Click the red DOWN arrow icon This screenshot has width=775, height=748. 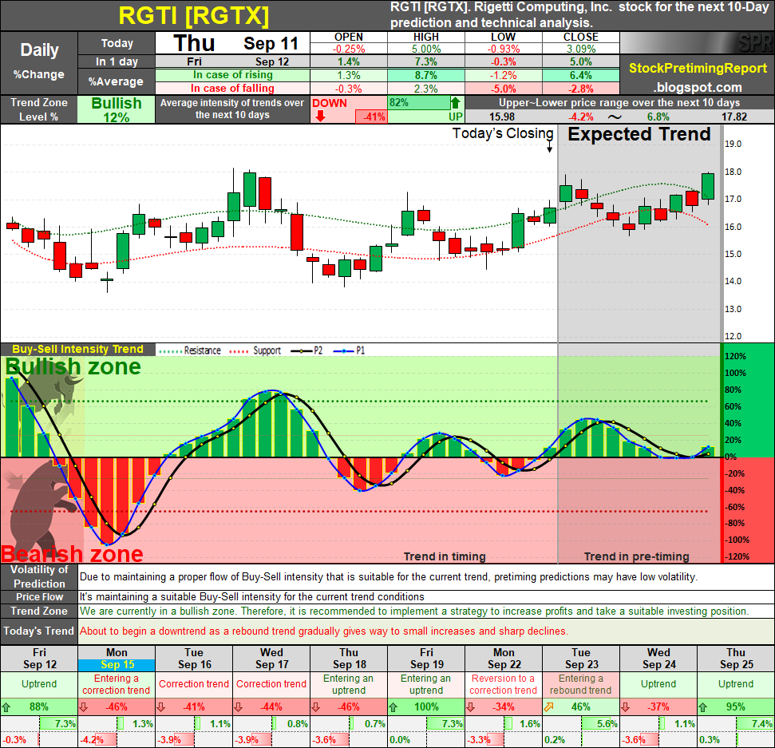[x=320, y=117]
